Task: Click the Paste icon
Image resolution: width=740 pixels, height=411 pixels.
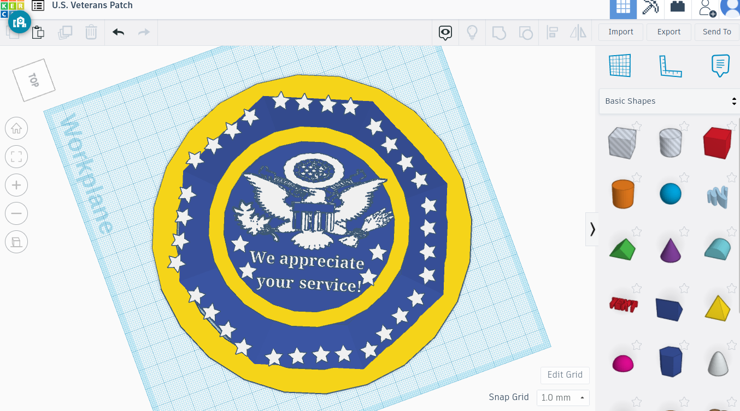Action: (38, 32)
